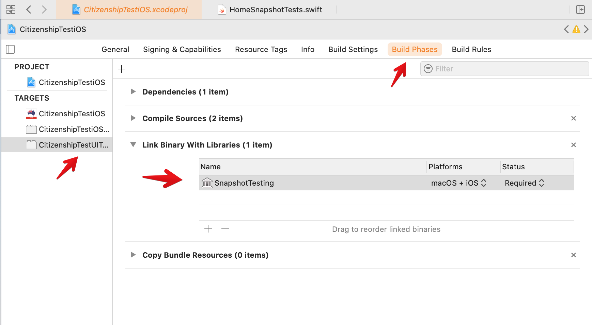Select the Build Phases tab
The width and height of the screenshot is (592, 325).
point(415,49)
